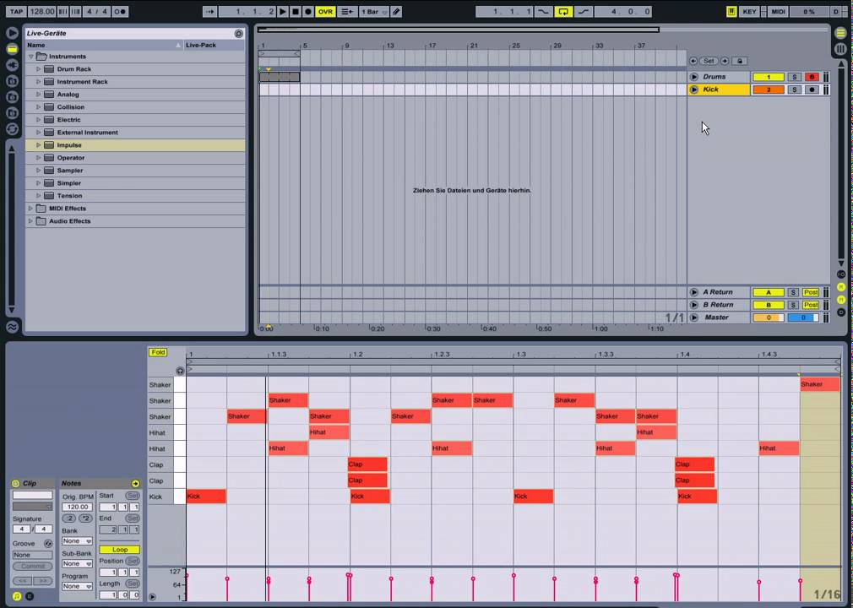Deactivate clip with the Clip activator
The image size is (853, 608).
coord(15,484)
